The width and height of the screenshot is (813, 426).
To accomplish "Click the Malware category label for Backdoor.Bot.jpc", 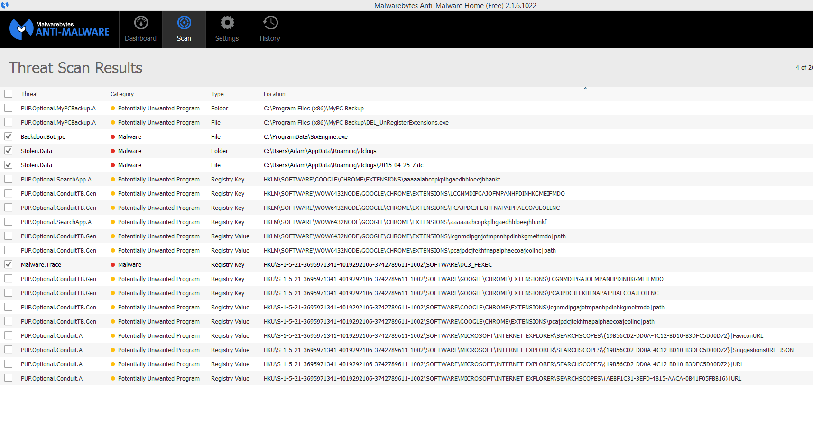I will click(x=130, y=137).
